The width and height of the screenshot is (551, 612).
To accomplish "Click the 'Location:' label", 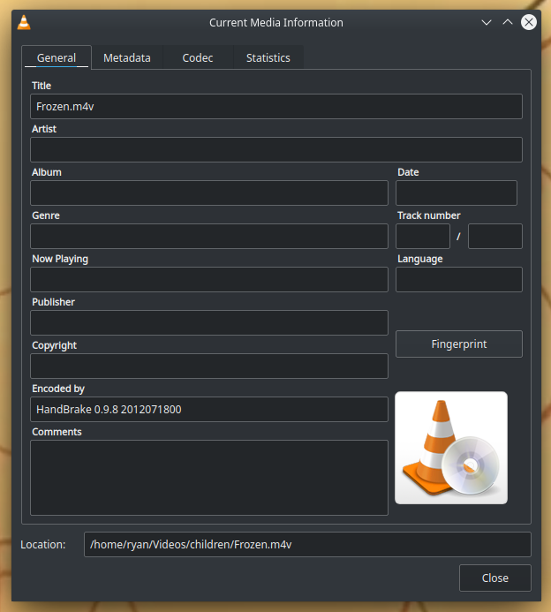I will point(43,545).
